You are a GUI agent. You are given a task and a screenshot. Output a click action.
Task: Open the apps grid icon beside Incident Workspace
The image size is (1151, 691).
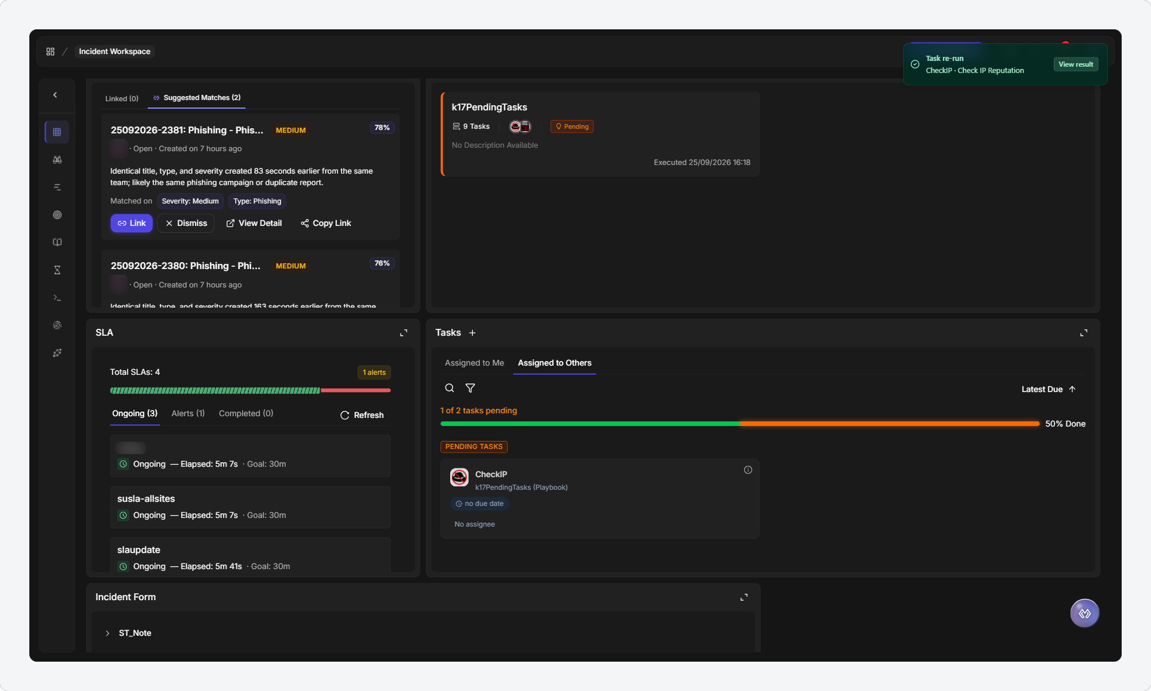(x=51, y=52)
